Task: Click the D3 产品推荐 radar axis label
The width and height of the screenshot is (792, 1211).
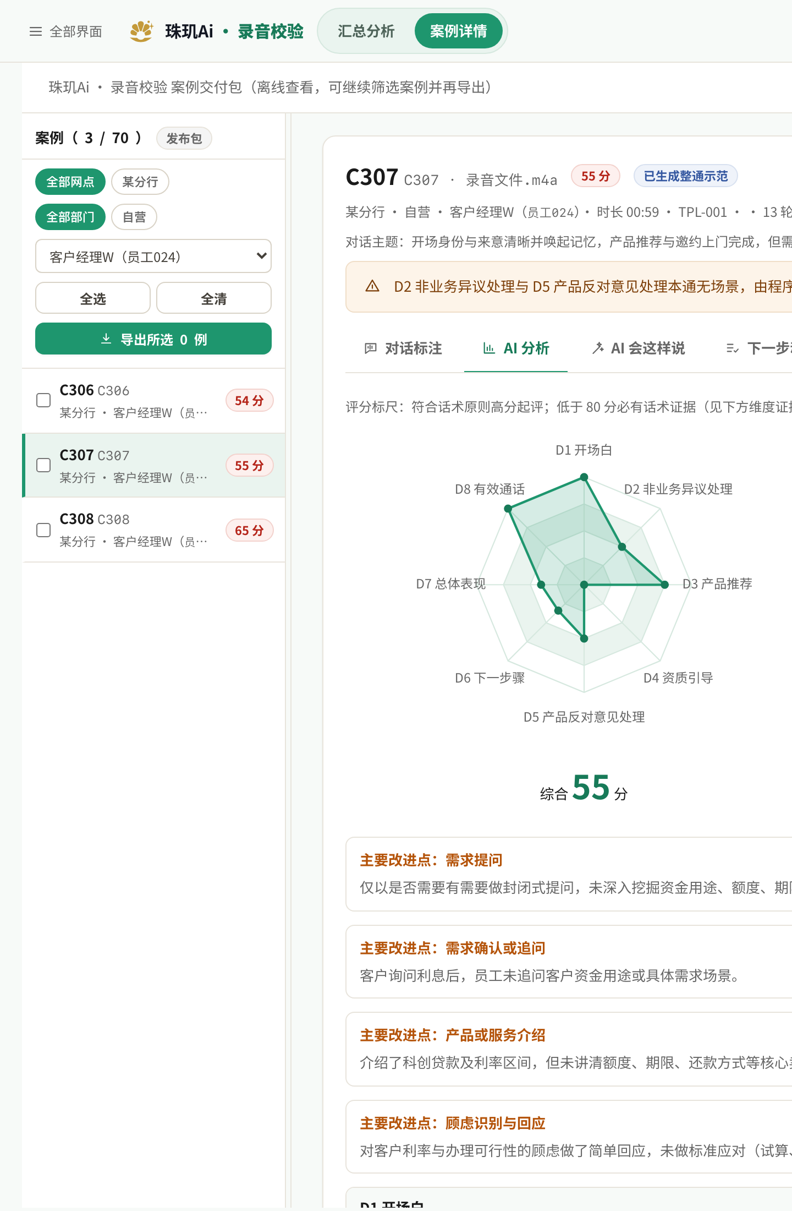Action: [x=717, y=584]
